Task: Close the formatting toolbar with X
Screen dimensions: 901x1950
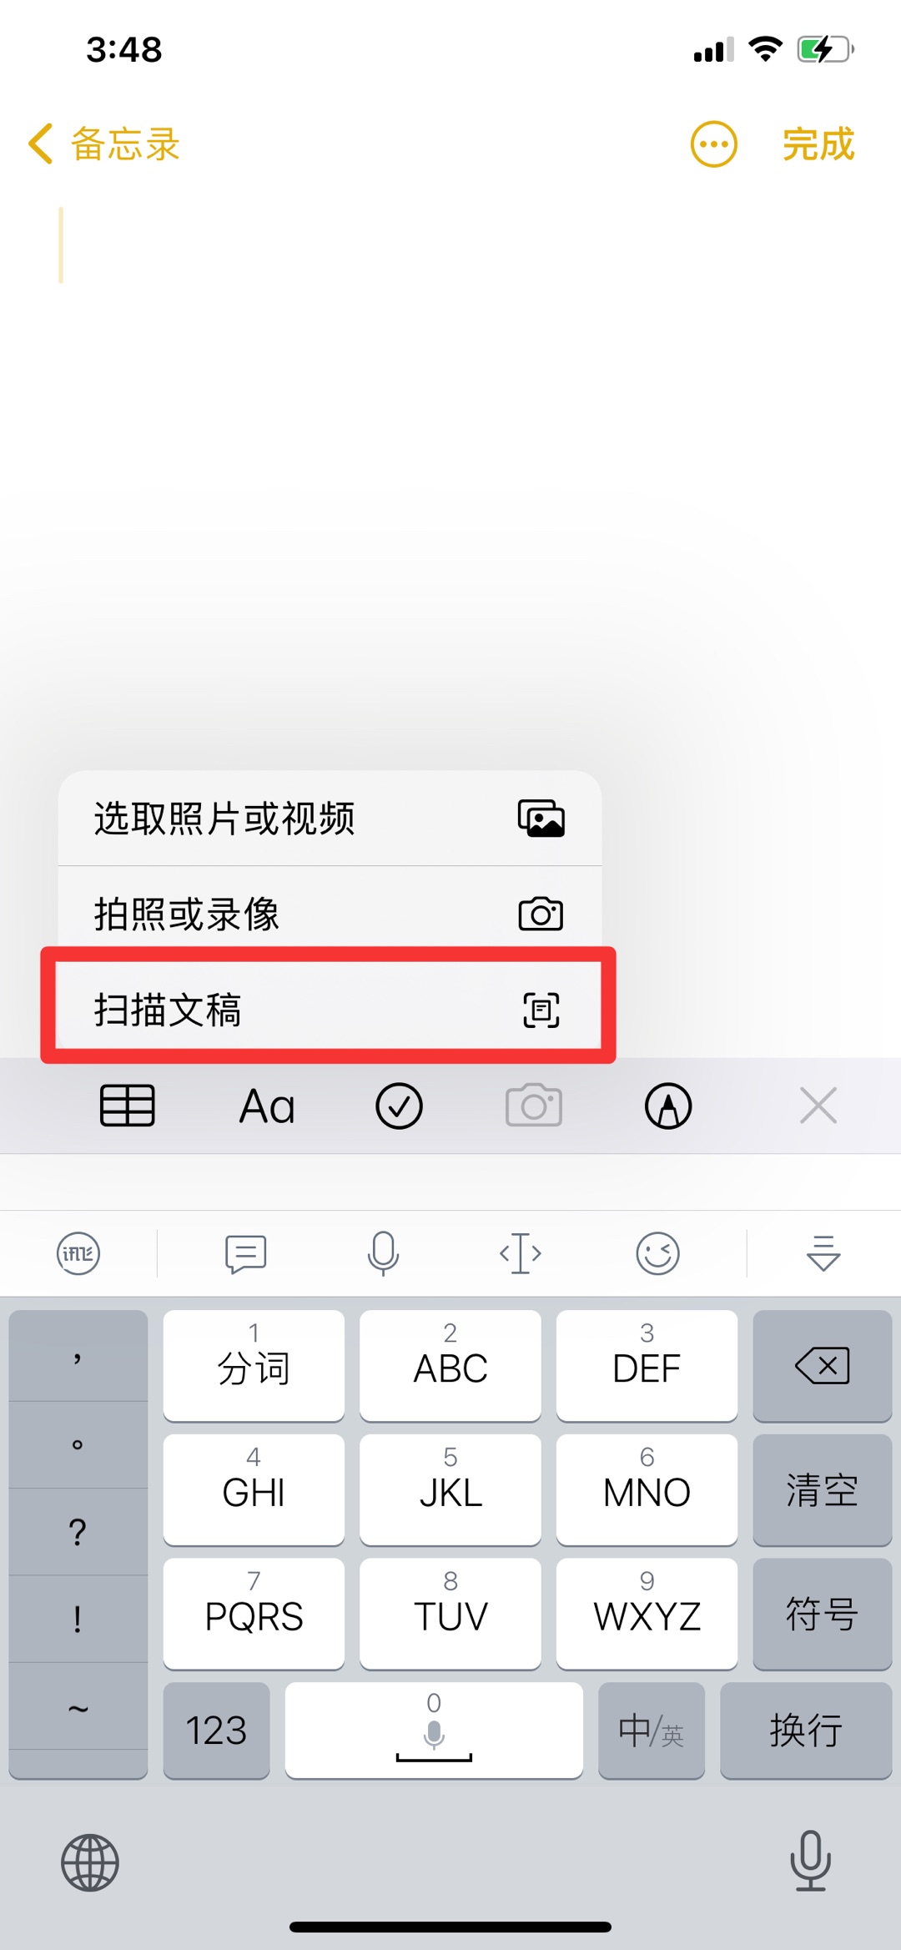Action: (818, 1106)
